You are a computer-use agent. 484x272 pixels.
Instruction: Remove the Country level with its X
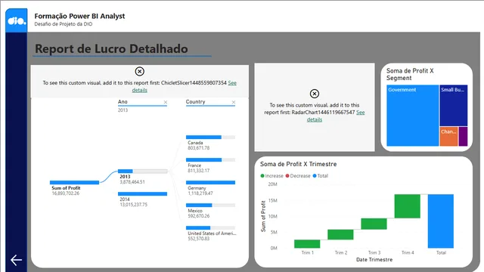click(x=234, y=102)
